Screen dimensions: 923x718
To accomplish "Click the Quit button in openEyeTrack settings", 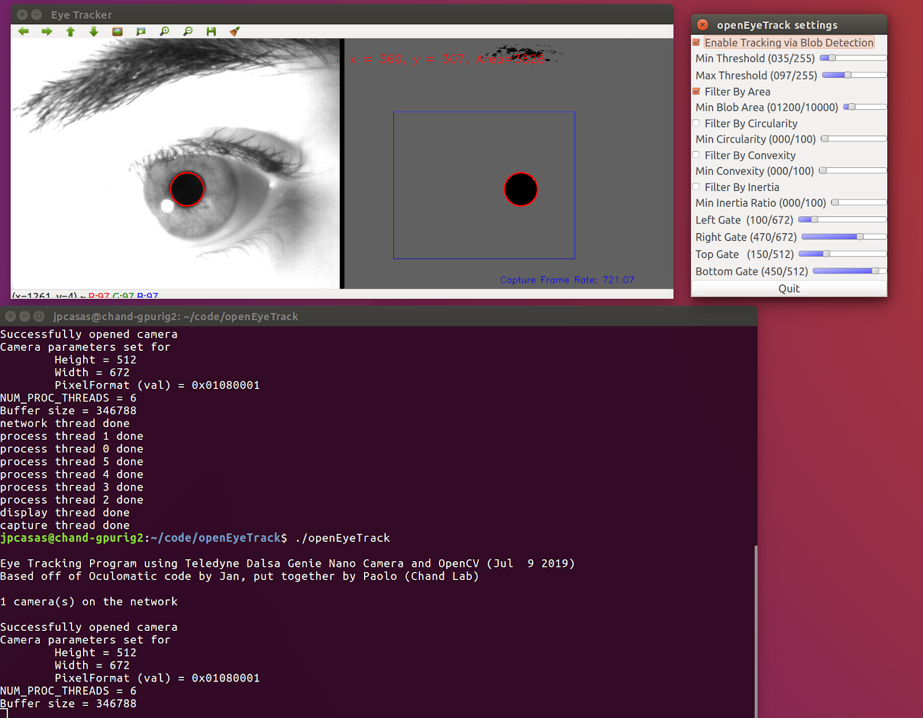I will click(789, 288).
